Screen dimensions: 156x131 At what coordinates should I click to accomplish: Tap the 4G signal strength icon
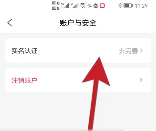(x=75, y=5)
